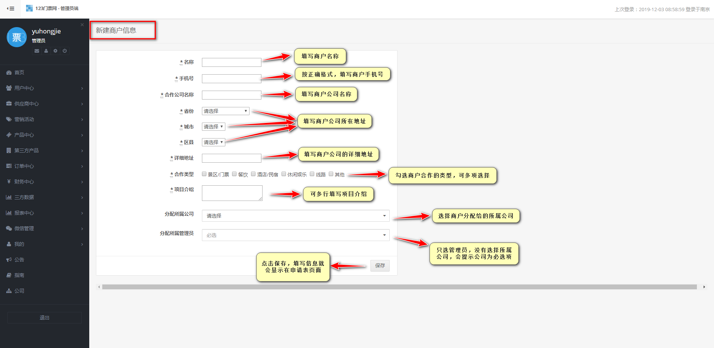Check the 线路 cooperation type box
This screenshot has height=348, width=714.
point(312,174)
